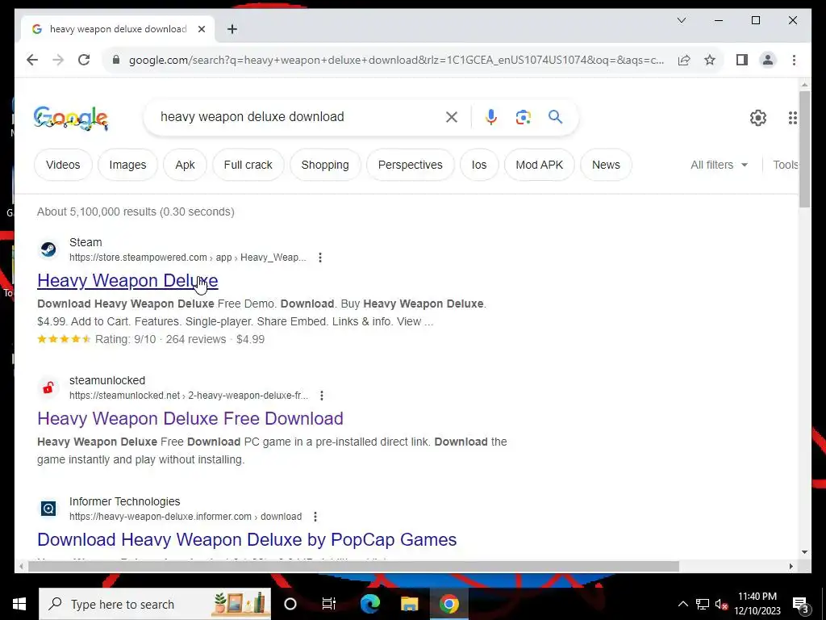Open more options for Informer result
The height and width of the screenshot is (620, 826).
coord(315,517)
